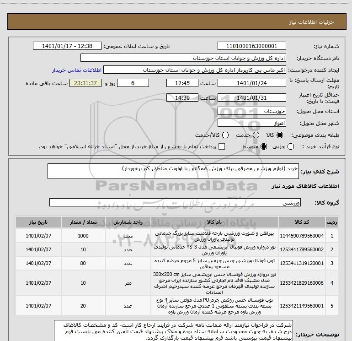Click the item name توپ فوتبال ورزشی جنس چرمی
352x341 pixels.
tap(214, 264)
